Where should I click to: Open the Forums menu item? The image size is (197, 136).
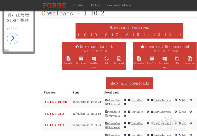[x=78, y=5]
